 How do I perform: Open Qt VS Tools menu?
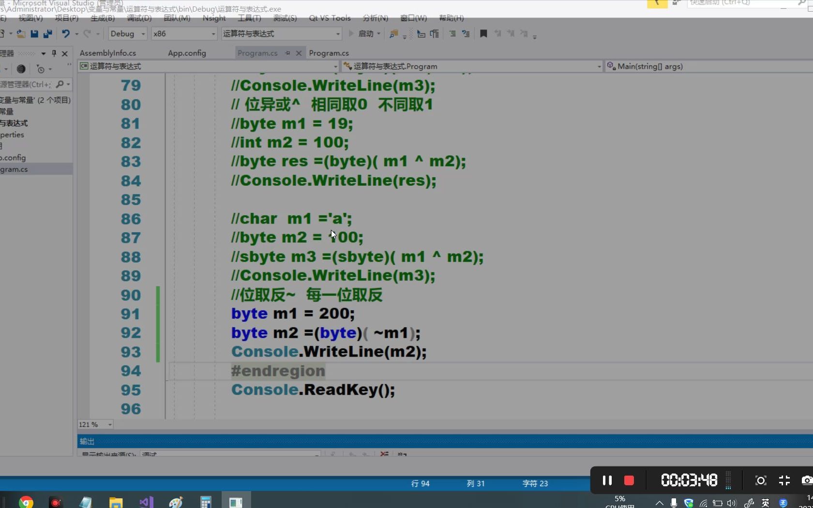(x=330, y=18)
